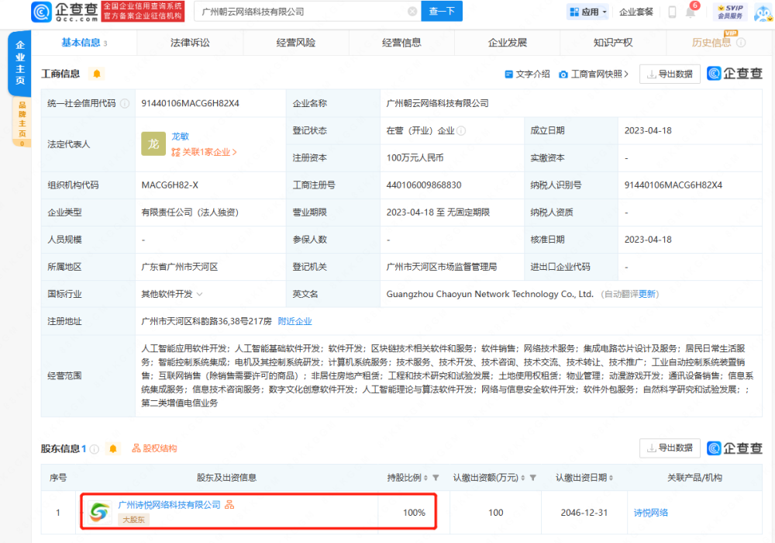The width and height of the screenshot is (775, 543).
Task: Clear the search box with the X icon
Action: (x=412, y=12)
